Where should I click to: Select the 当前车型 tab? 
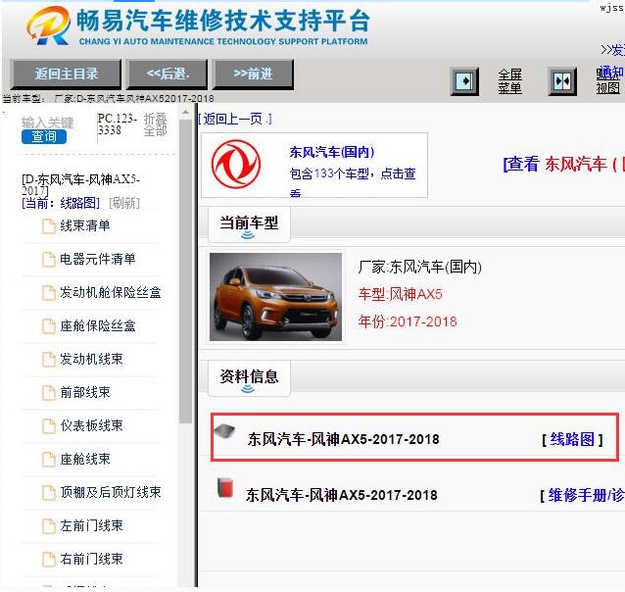point(249,224)
